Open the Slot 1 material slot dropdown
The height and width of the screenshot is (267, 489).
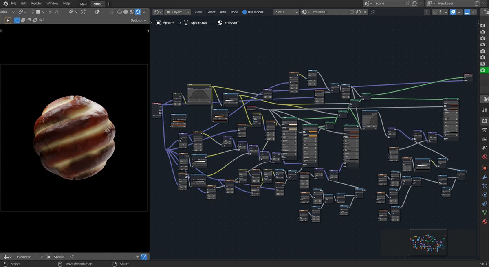pyautogui.click(x=286, y=12)
